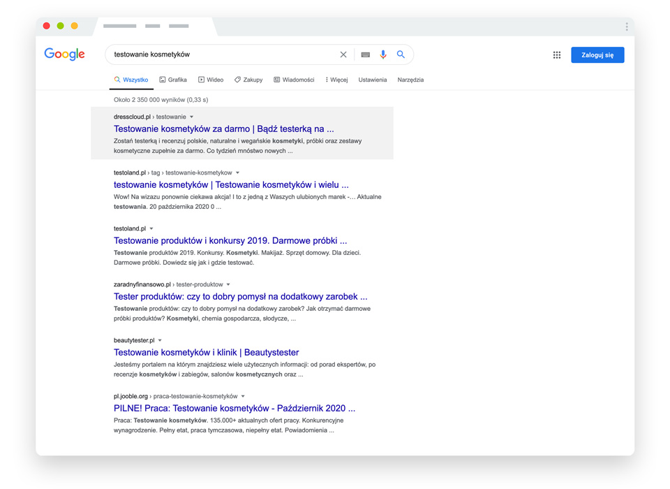Open browser three-dot menu
670x489 pixels.
627,27
